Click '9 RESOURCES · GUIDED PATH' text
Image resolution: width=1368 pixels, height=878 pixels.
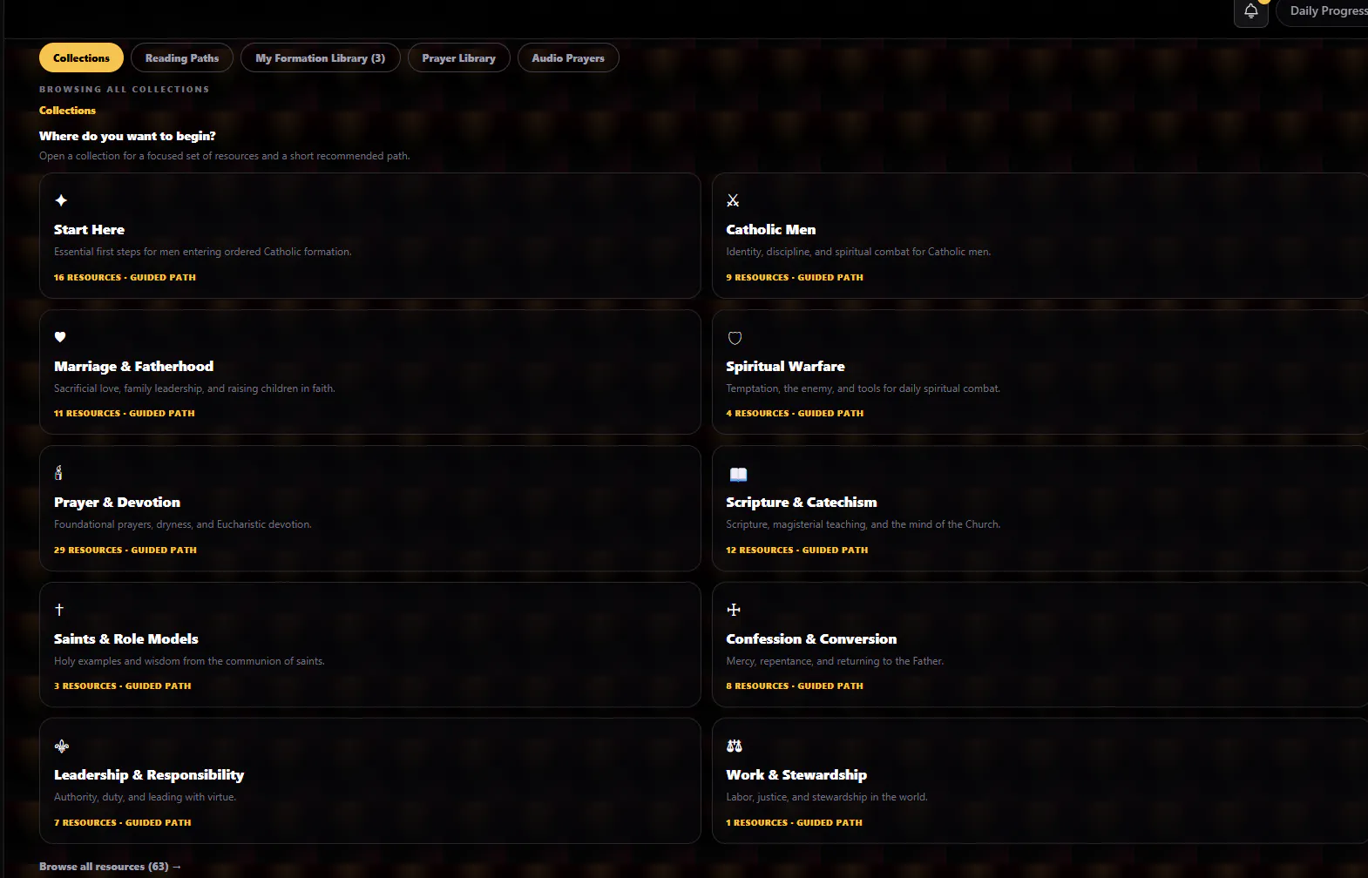pyautogui.click(x=795, y=277)
